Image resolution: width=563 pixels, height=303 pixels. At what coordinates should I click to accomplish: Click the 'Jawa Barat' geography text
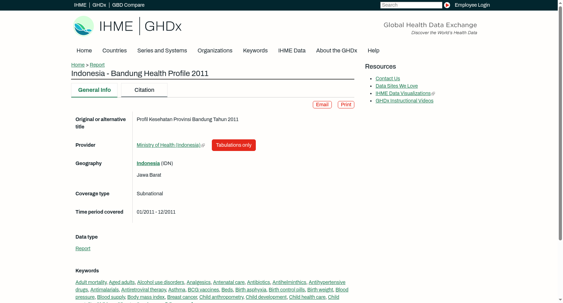coord(149,175)
